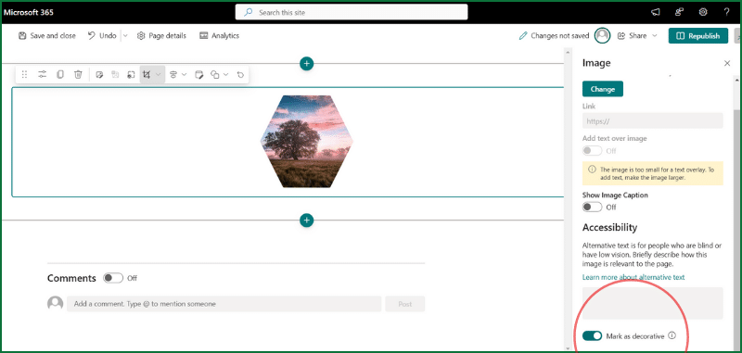Click the Share command
The image size is (742, 353).
coord(633,36)
